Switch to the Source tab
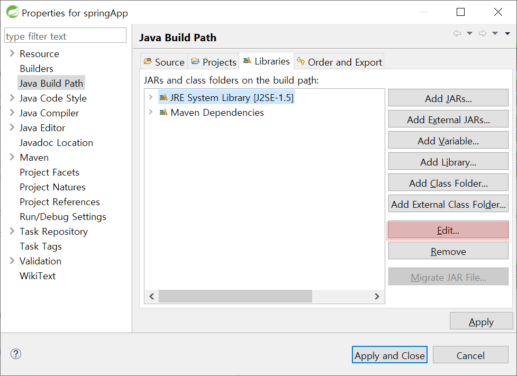The height and width of the screenshot is (376, 517). [164, 62]
